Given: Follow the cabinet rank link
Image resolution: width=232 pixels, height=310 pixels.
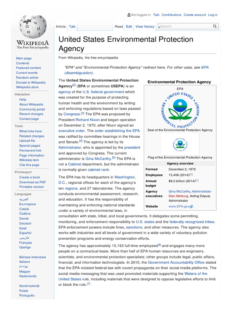Looking at the screenshot, I should (x=98, y=170).
